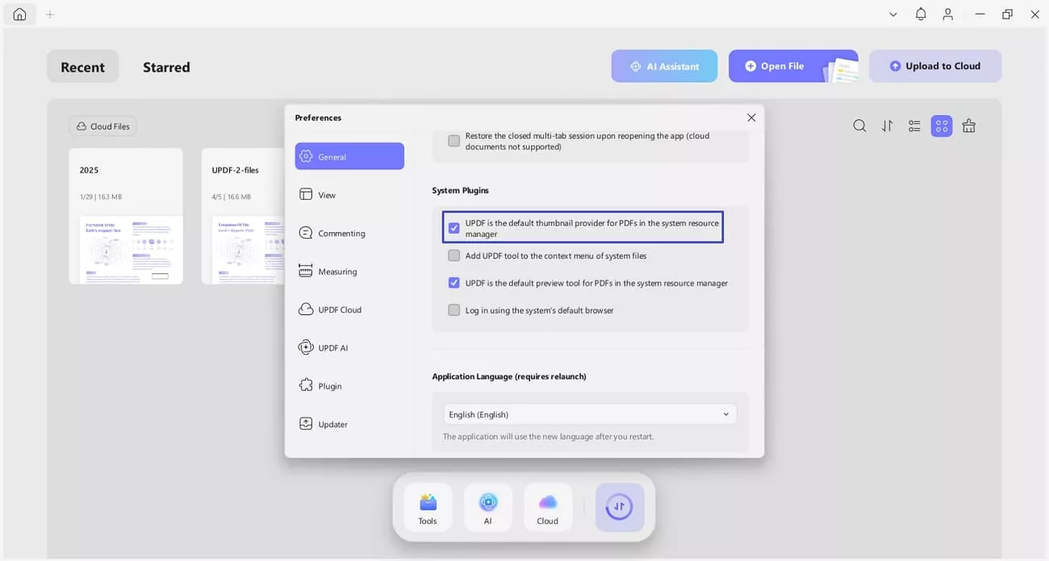Viewport: 1049px width, 561px height.
Task: Expand the notification dropdown in the title bar
Action: (920, 14)
